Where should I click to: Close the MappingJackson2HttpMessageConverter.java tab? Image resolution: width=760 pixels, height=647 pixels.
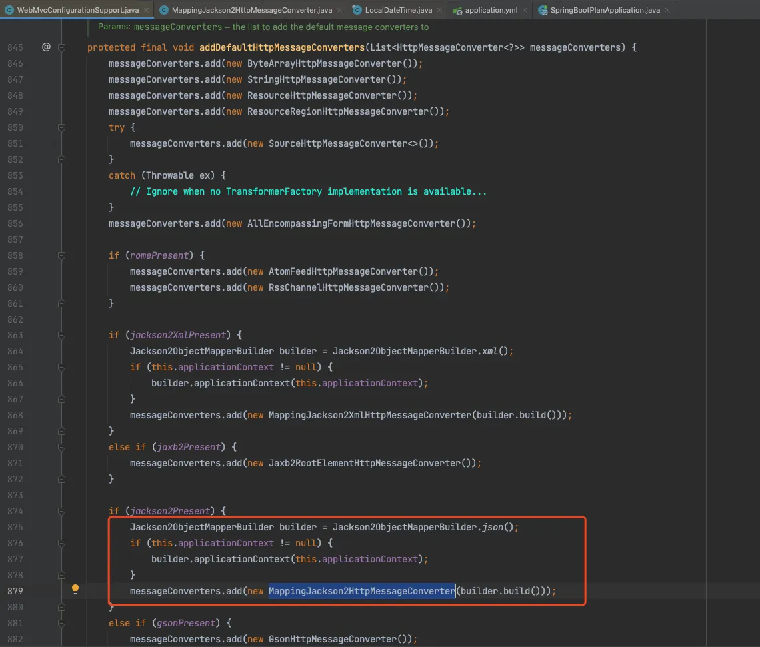pos(339,11)
